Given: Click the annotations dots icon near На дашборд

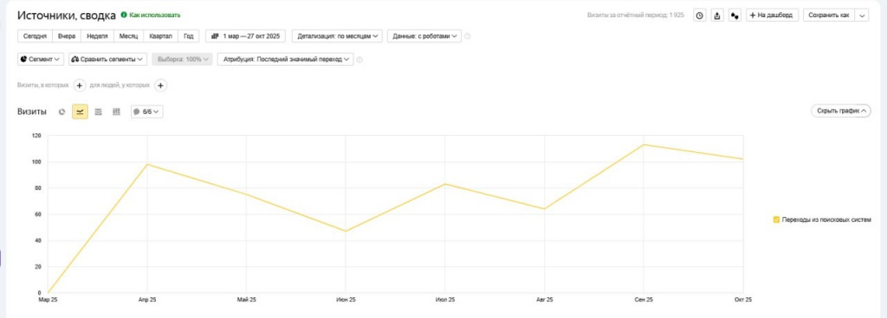Looking at the screenshot, I should 735,16.
